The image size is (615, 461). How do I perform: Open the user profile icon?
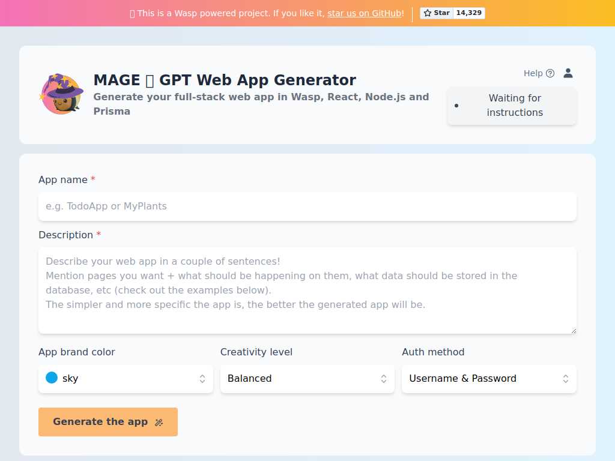pyautogui.click(x=568, y=73)
